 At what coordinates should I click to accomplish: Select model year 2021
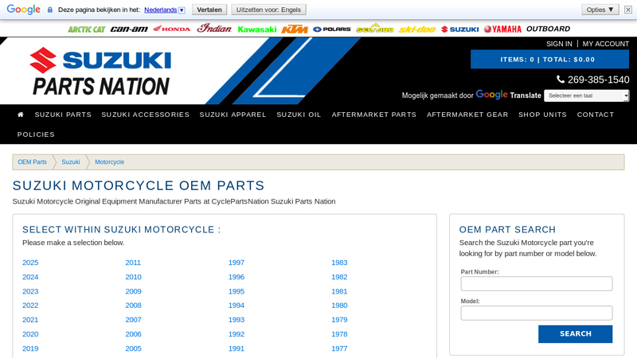tap(30, 320)
